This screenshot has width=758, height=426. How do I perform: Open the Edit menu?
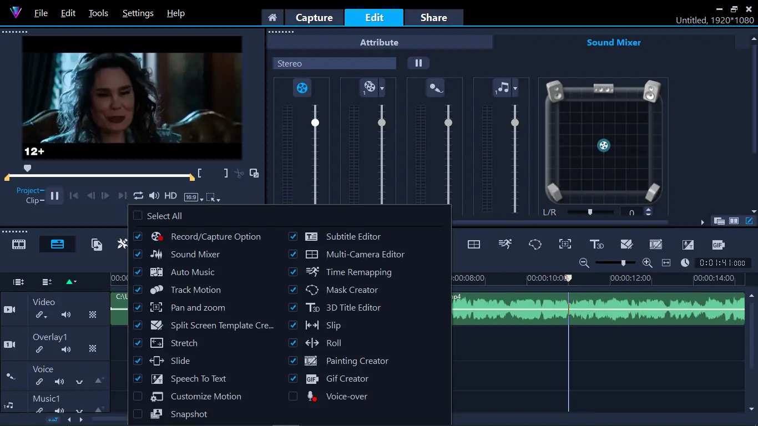tap(68, 13)
